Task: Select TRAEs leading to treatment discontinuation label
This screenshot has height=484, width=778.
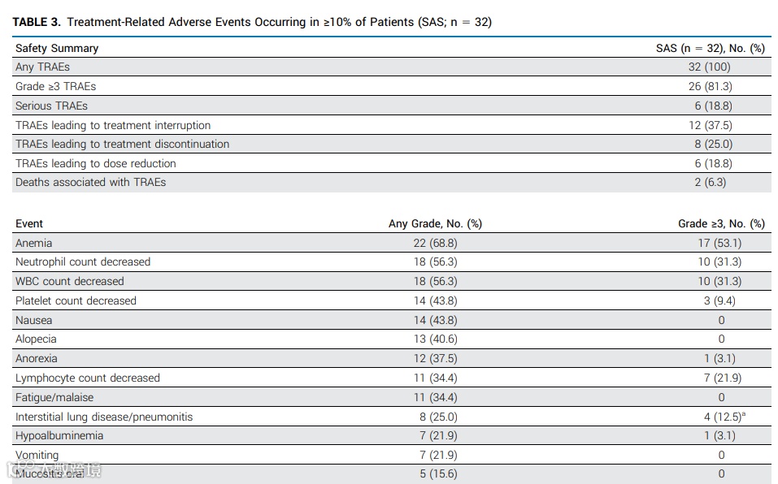Action: (x=123, y=145)
